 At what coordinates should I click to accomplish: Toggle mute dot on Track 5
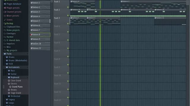pyautogui.click(x=68, y=40)
